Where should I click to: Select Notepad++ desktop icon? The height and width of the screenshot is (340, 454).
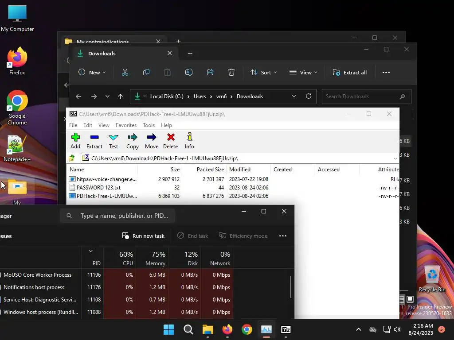tap(17, 149)
